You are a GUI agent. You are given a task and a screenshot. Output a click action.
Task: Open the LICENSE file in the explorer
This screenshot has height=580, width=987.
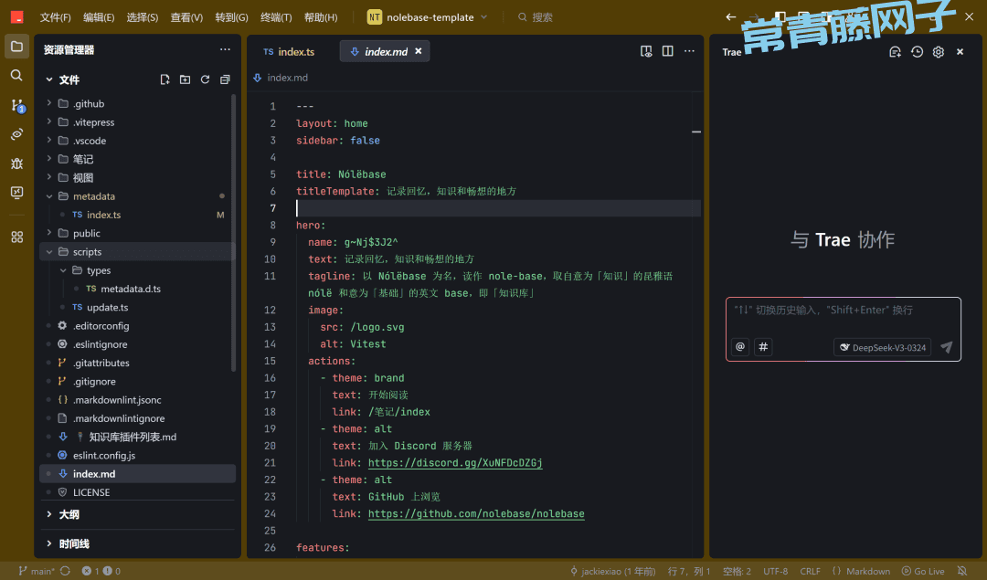coord(91,492)
